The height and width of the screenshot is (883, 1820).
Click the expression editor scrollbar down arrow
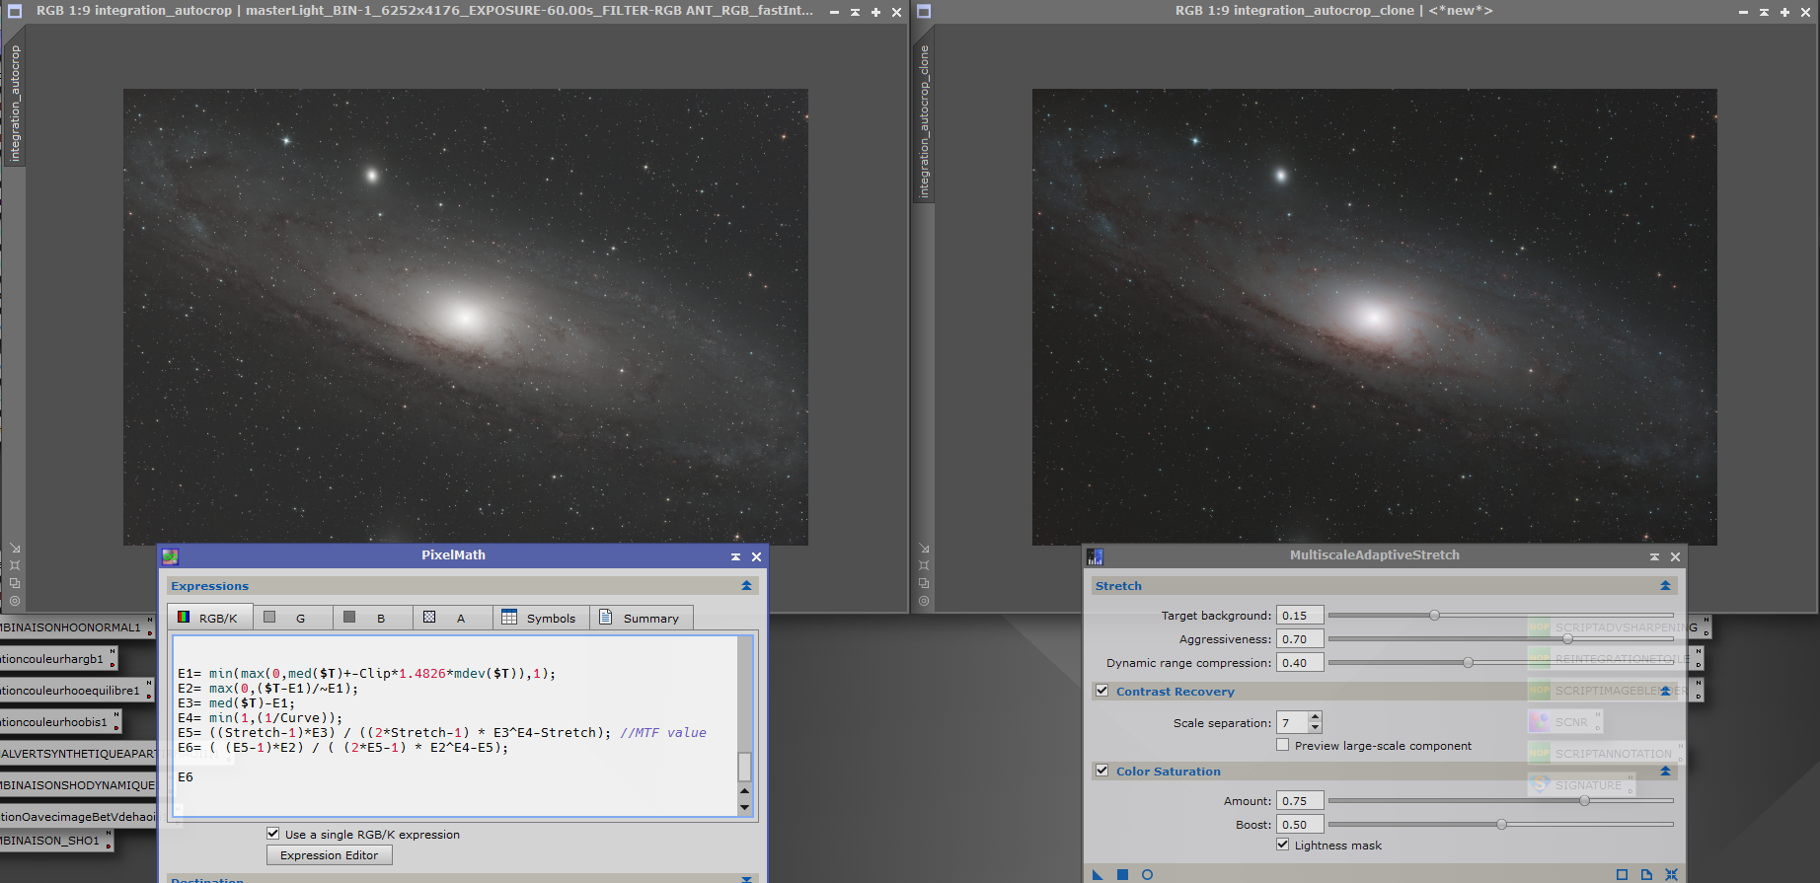(x=744, y=808)
